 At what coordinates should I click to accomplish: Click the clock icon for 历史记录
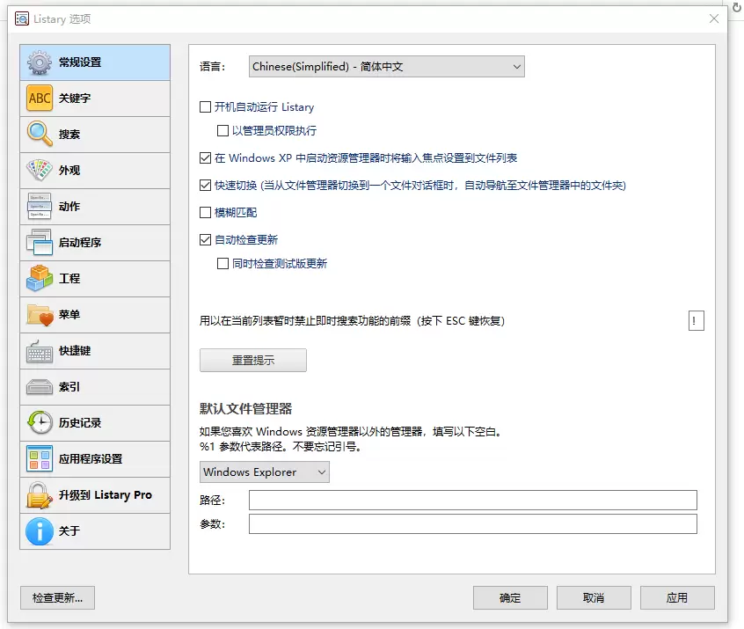point(40,423)
